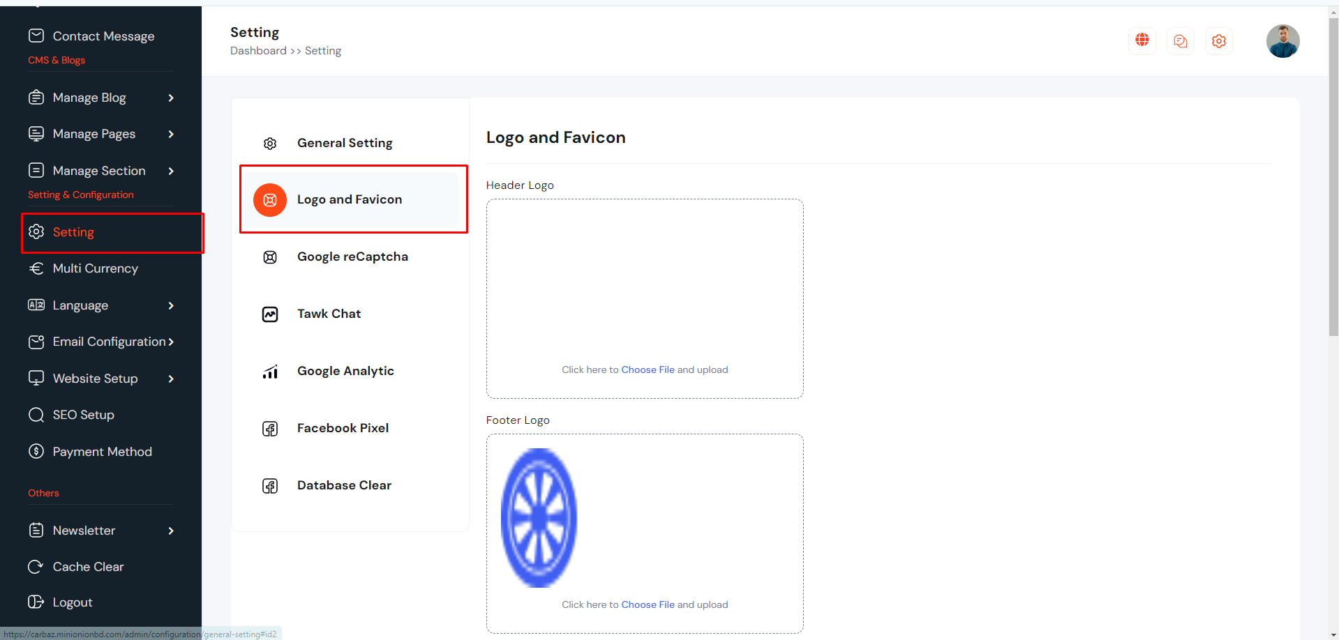Expand the Language menu chevron

pyautogui.click(x=171, y=306)
